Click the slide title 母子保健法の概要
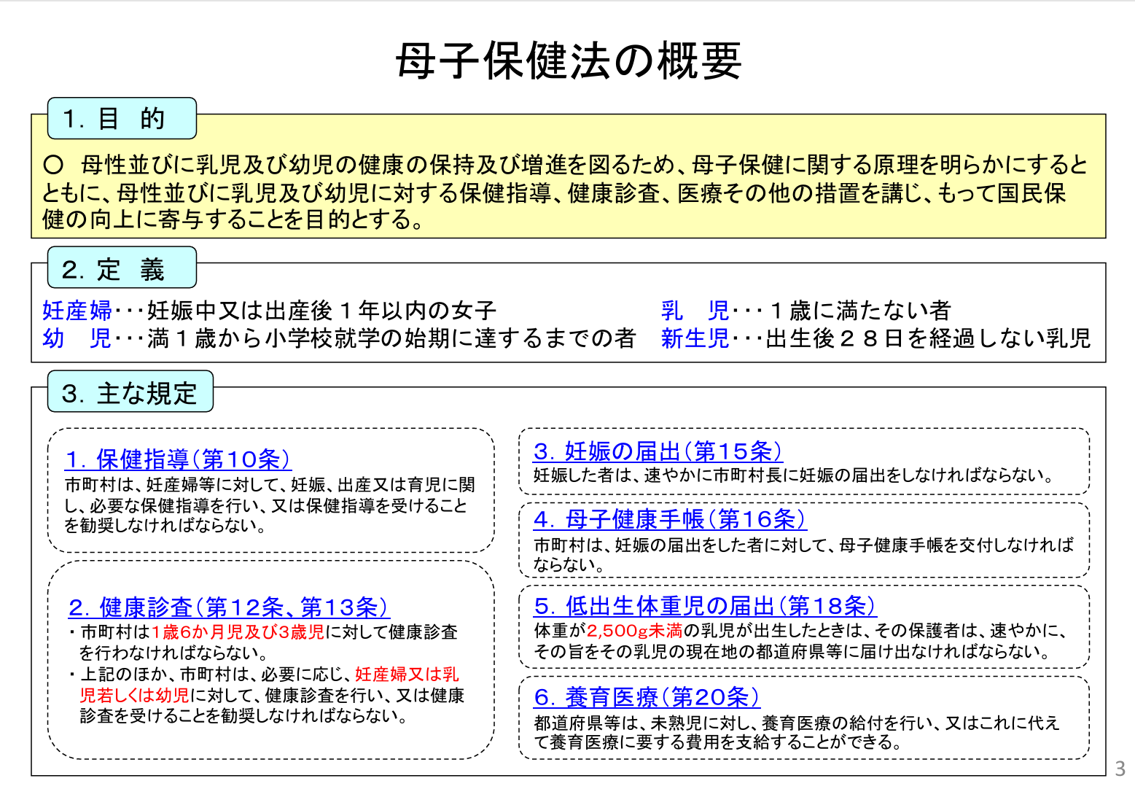The height and width of the screenshot is (789, 1135). point(569,60)
